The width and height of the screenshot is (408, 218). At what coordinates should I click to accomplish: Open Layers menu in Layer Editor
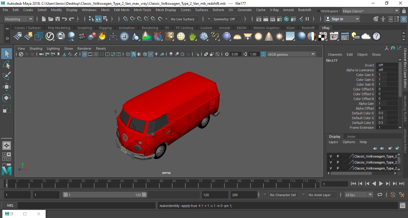(x=333, y=142)
